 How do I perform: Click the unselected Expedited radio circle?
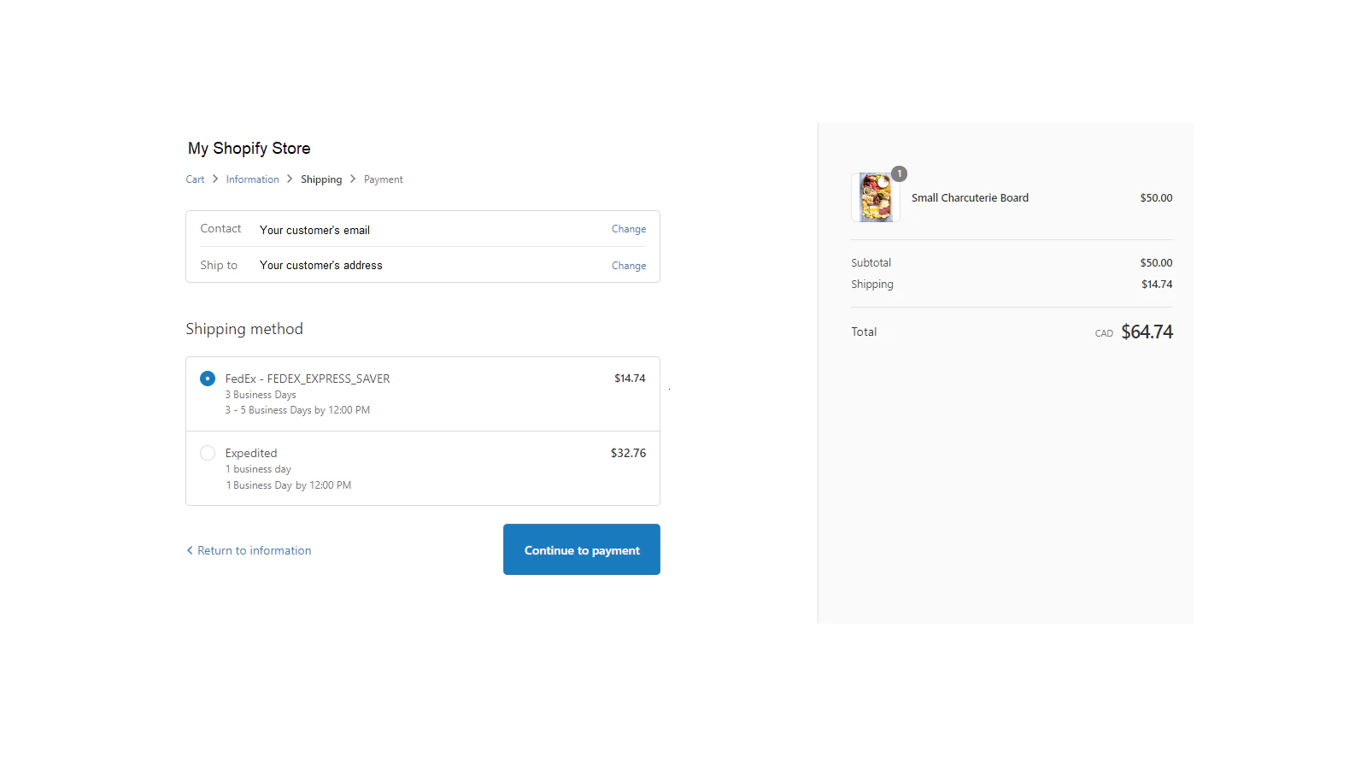[x=208, y=453]
